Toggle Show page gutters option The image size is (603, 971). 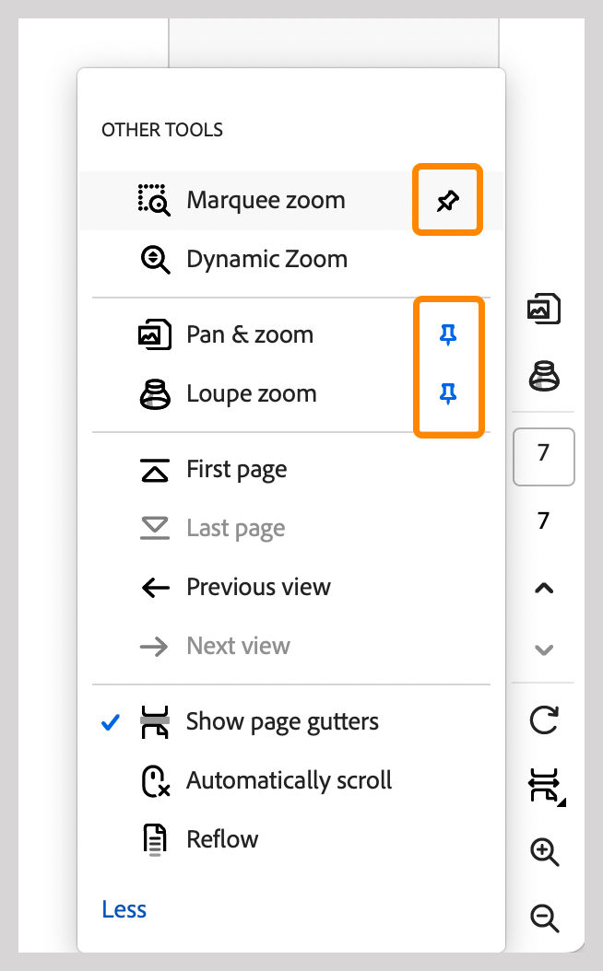[282, 721]
